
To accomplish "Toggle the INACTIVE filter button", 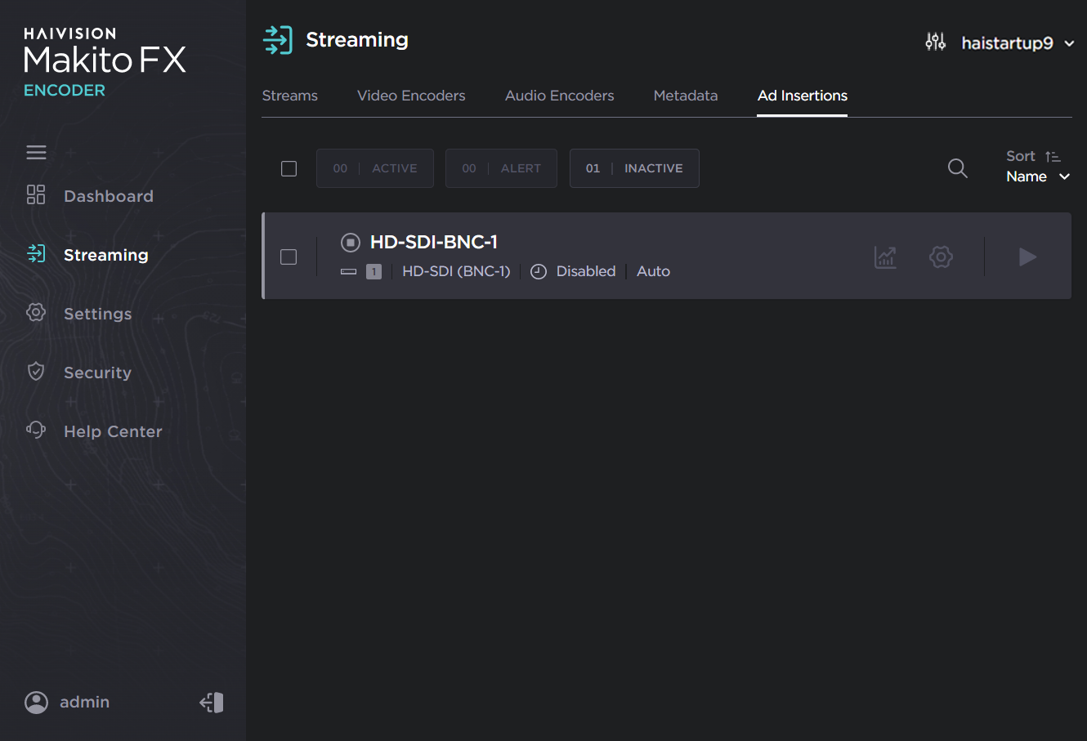I will pos(634,168).
